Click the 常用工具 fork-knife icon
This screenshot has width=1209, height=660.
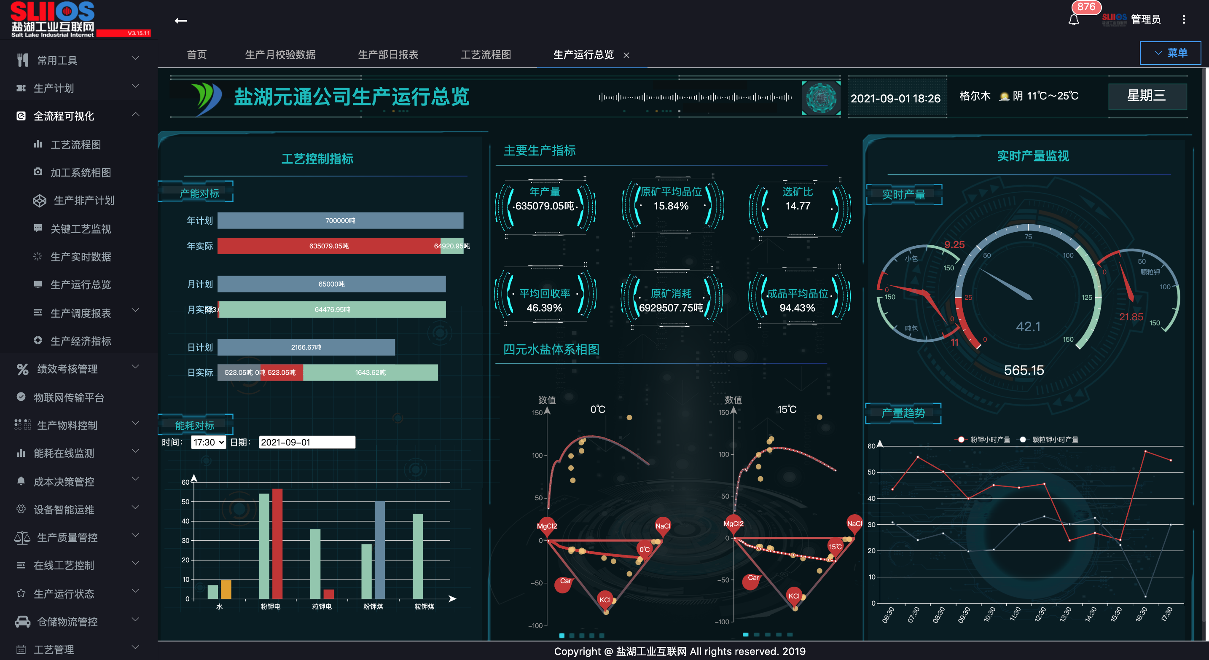(22, 60)
